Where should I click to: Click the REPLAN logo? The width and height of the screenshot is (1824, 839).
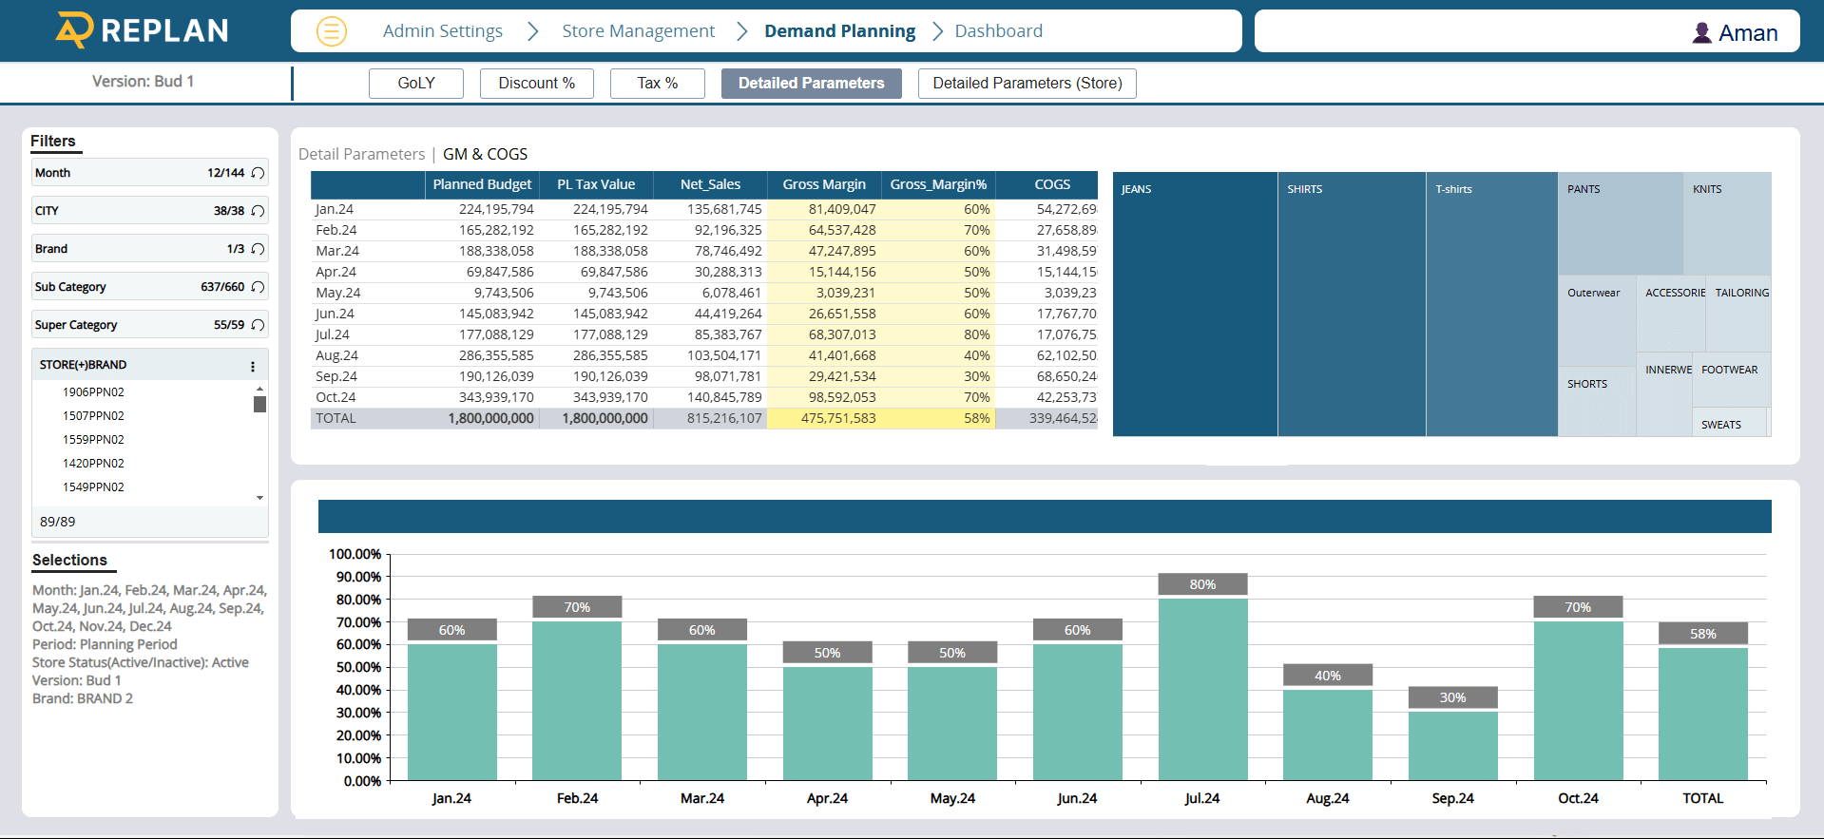click(143, 30)
